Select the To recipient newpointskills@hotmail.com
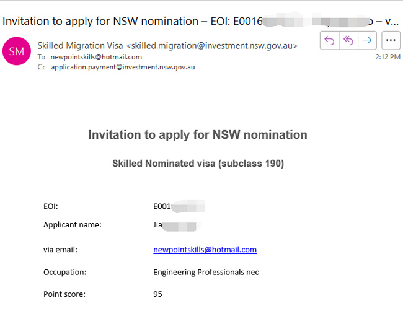403x311 pixels. pyautogui.click(x=96, y=57)
